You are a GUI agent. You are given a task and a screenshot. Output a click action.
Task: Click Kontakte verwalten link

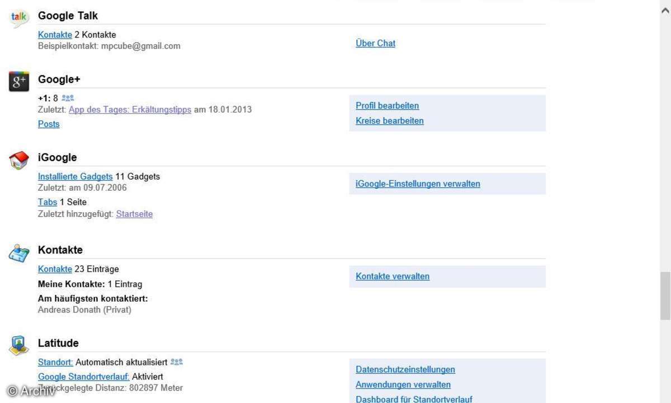393,277
